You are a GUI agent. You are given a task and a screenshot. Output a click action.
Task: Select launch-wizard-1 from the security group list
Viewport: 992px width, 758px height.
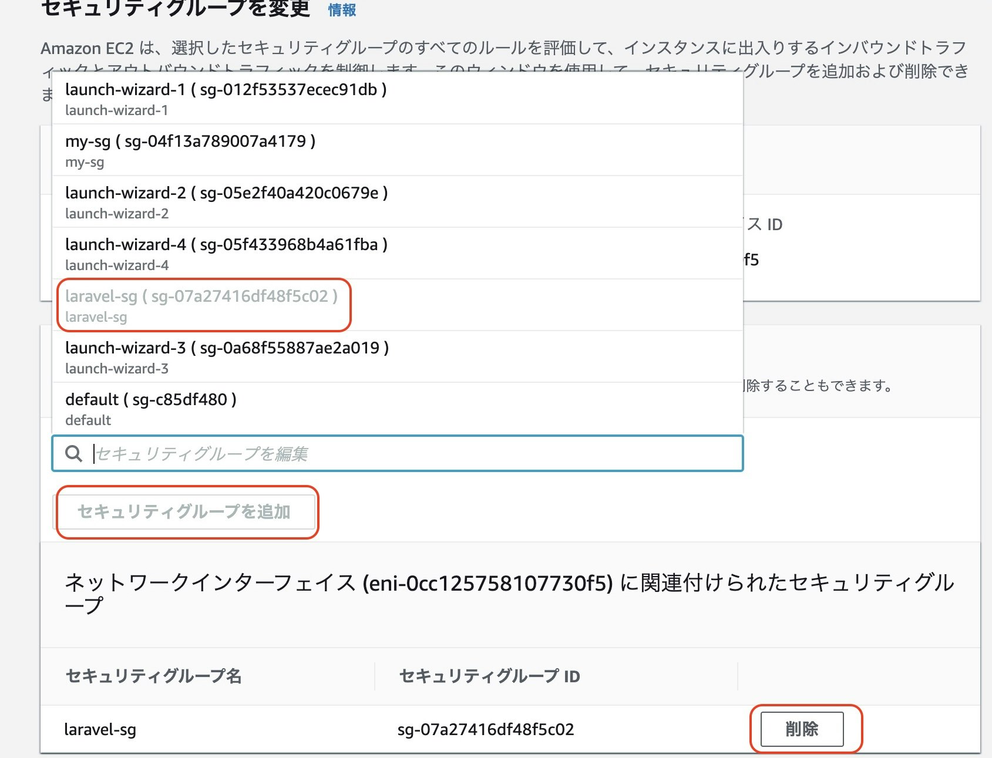pos(226,99)
